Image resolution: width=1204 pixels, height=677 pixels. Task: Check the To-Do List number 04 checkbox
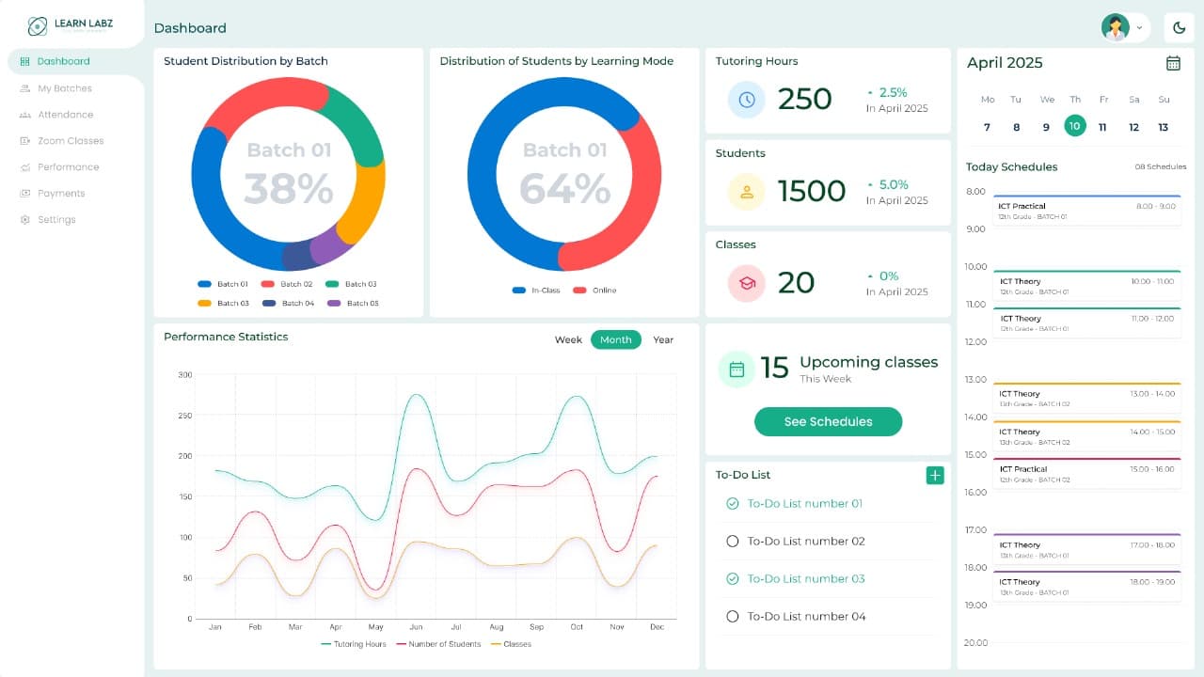click(732, 616)
